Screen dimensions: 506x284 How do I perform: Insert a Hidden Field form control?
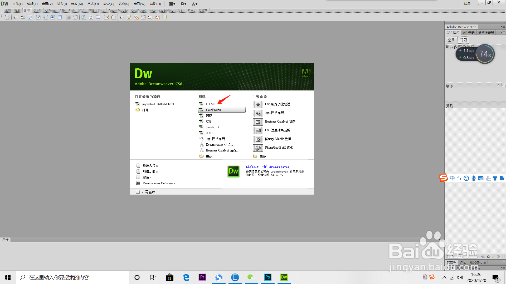point(23,17)
